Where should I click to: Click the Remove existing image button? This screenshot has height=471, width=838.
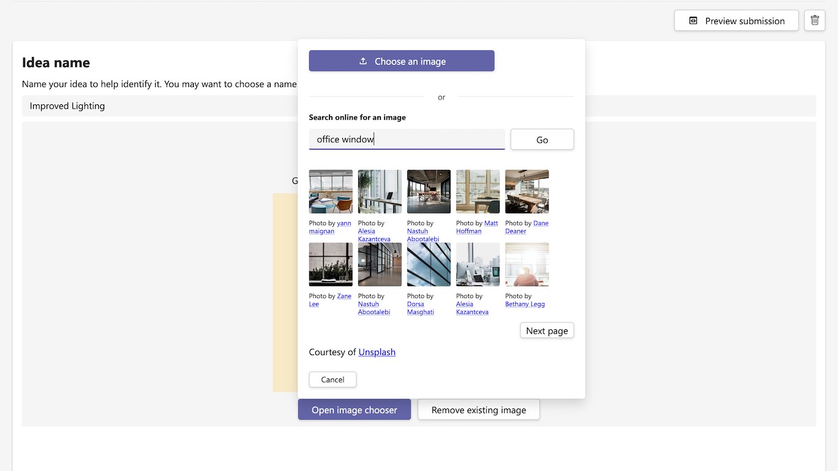(x=479, y=410)
